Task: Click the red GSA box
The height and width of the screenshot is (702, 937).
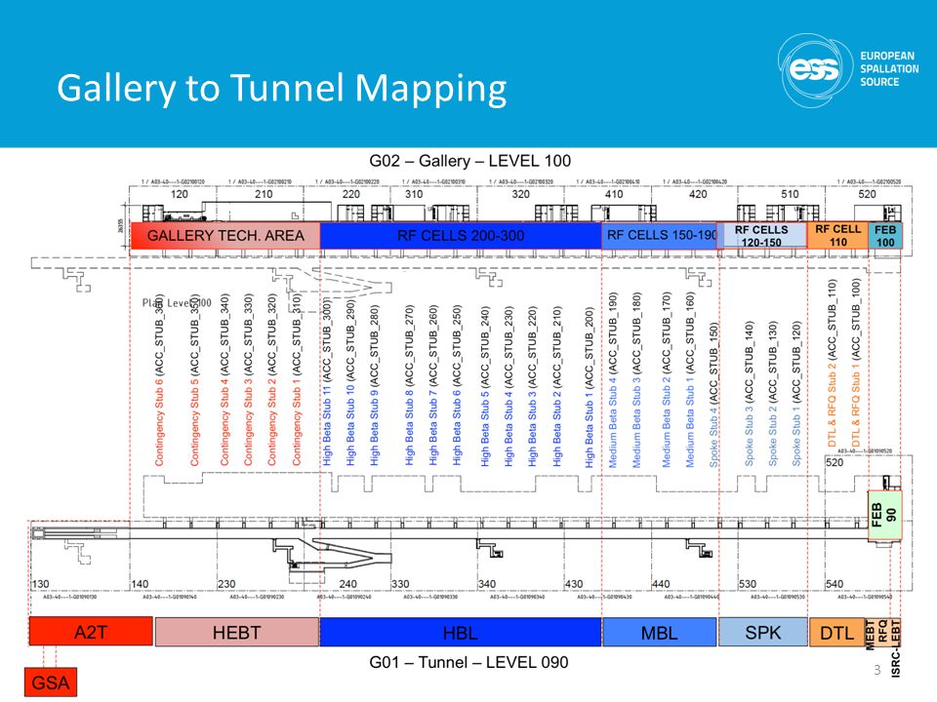Action: tap(50, 682)
